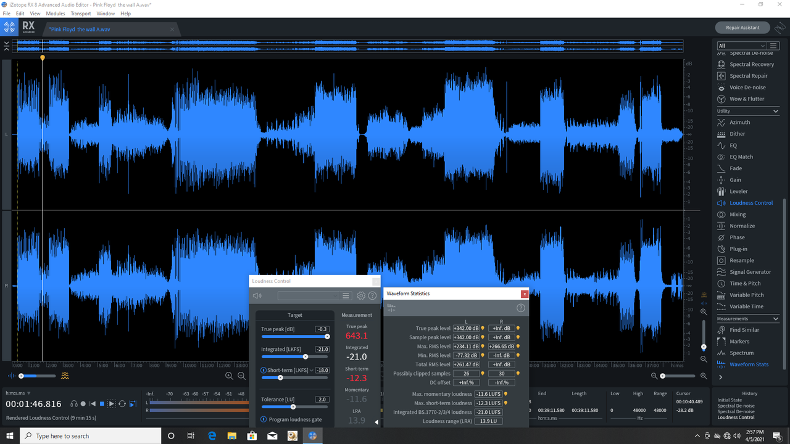Screen dimensions: 790x444
Task: Toggle the waveform overview collapse arrows
Action: point(6,46)
